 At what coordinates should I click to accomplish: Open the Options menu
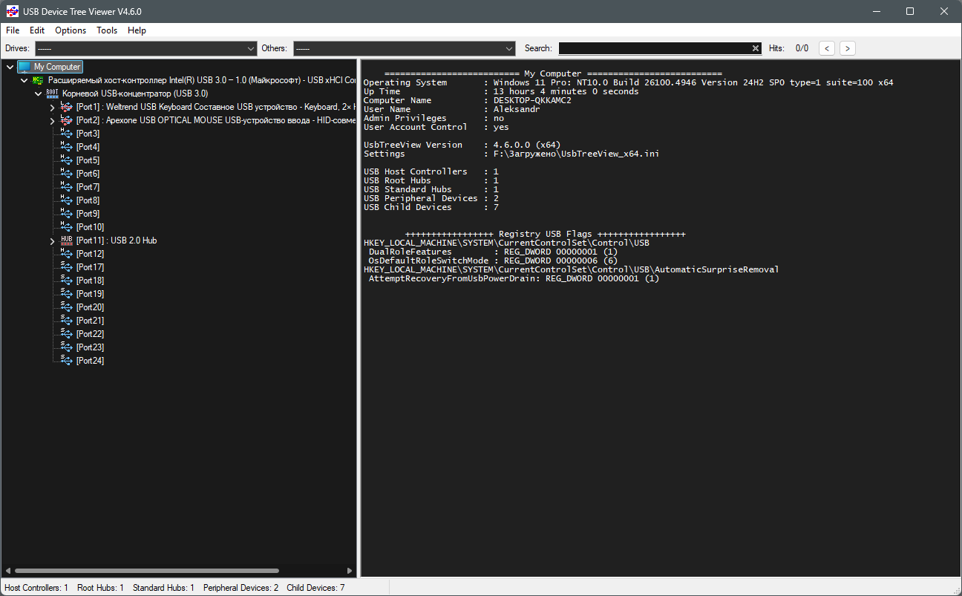[x=71, y=30]
